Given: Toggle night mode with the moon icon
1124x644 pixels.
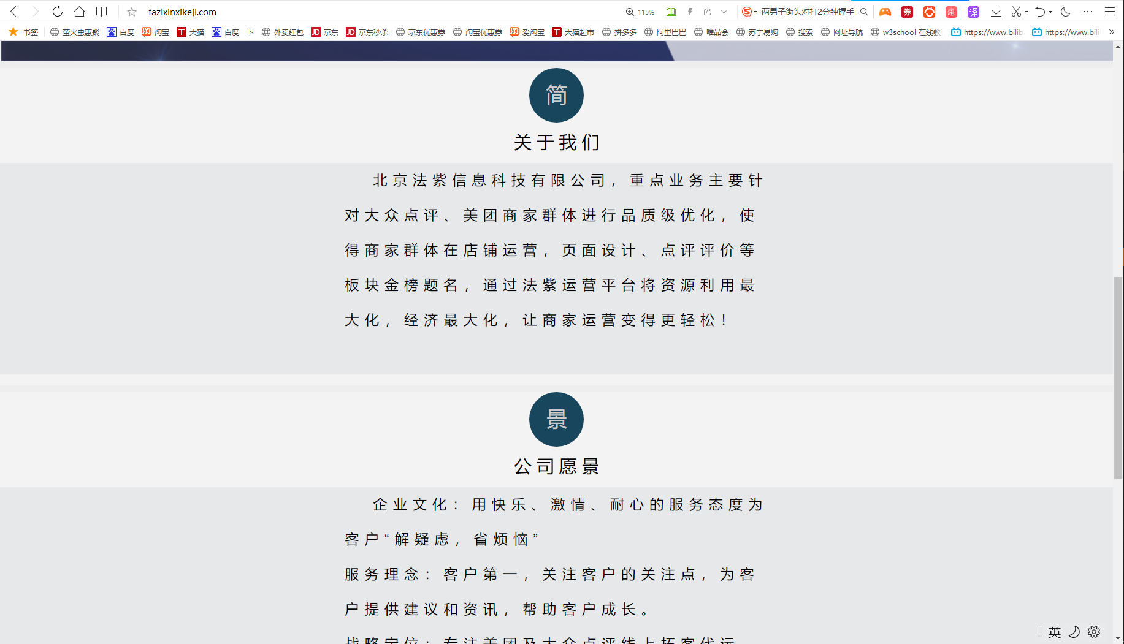Looking at the screenshot, I should [1065, 11].
